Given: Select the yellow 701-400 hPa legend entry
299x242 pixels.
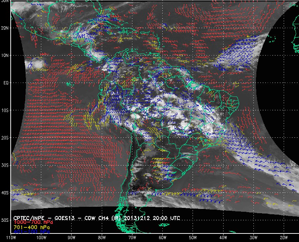Looking at the screenshot, I should pyautogui.click(x=31, y=227).
